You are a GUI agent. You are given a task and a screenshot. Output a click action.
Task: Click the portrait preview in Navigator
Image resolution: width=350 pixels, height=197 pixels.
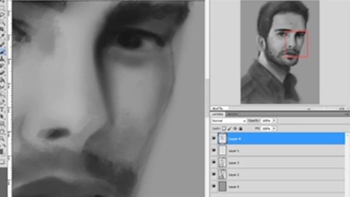click(x=280, y=52)
